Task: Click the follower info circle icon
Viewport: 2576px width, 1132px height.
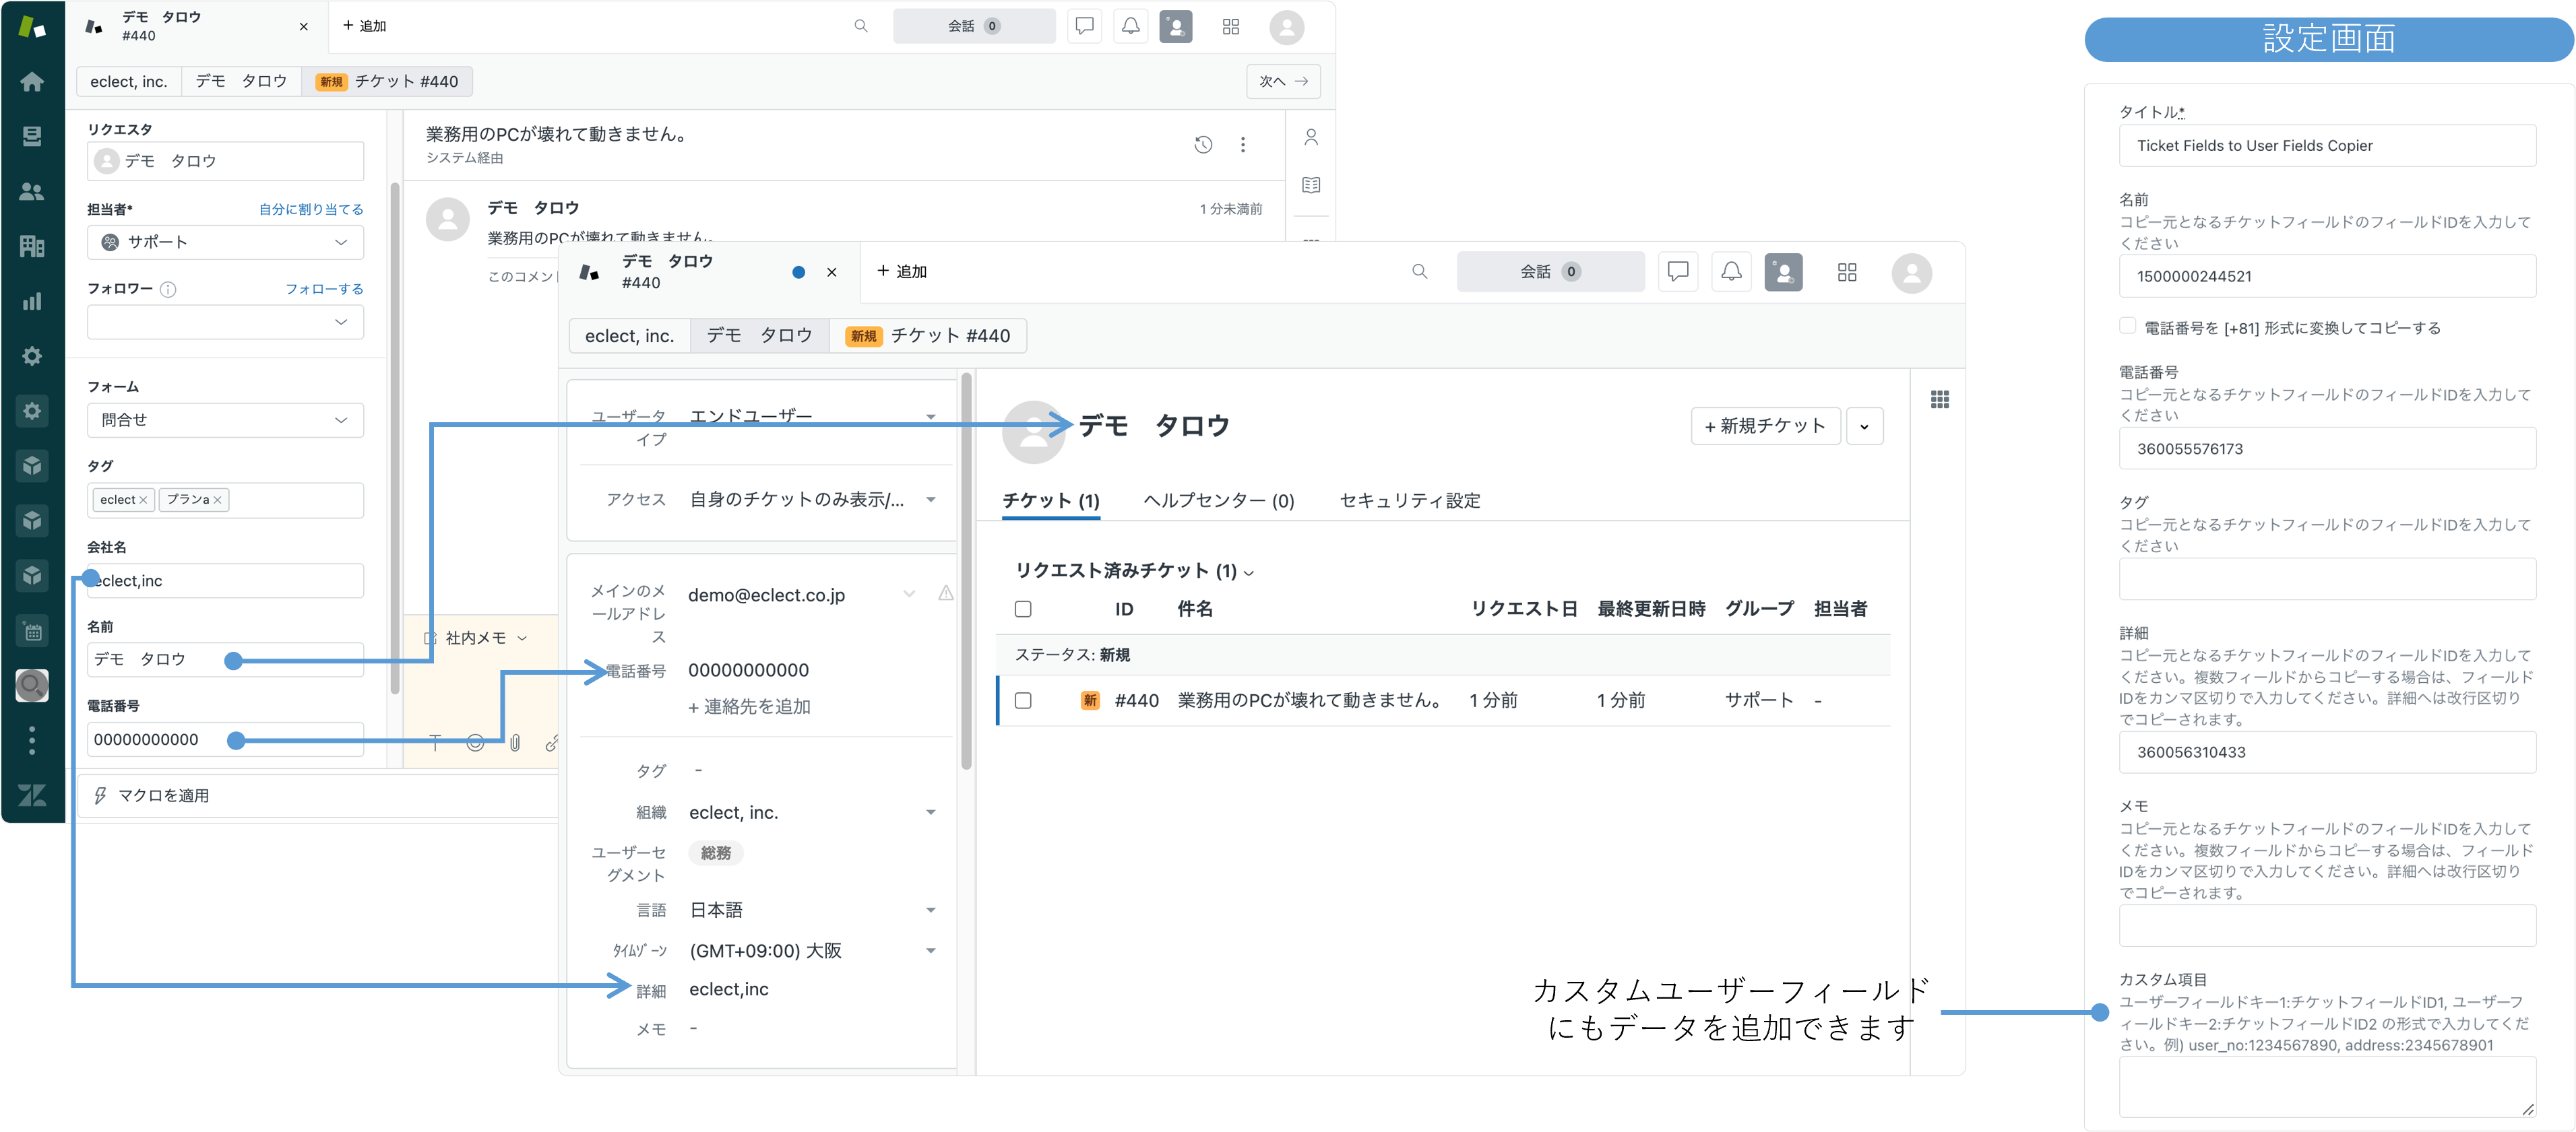Action: pyautogui.click(x=168, y=290)
